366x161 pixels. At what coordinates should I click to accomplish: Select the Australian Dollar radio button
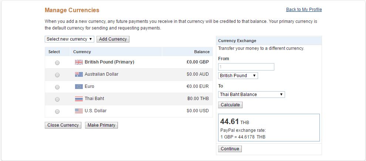tap(57, 75)
